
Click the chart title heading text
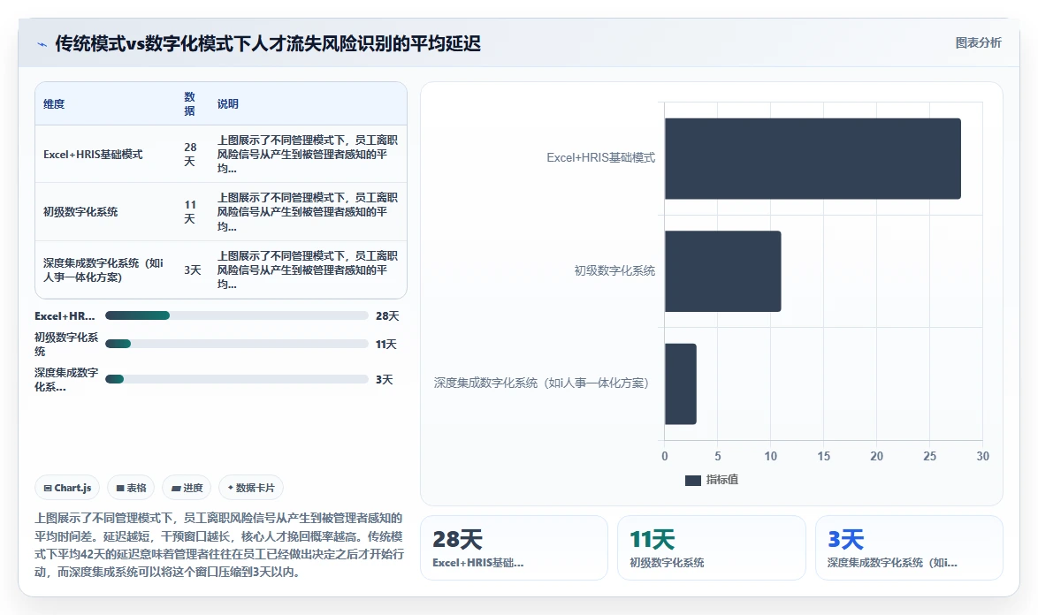267,43
